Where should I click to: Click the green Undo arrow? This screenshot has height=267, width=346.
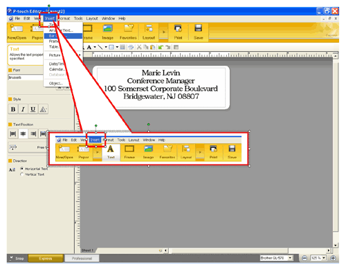161,48
